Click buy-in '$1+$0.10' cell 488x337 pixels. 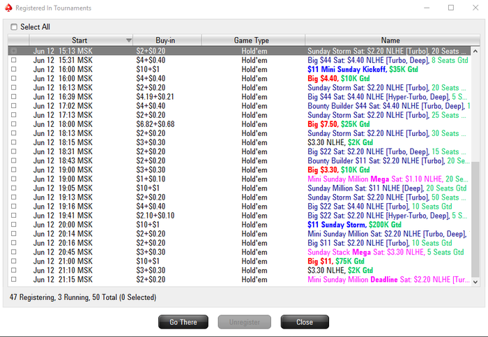[151, 179]
